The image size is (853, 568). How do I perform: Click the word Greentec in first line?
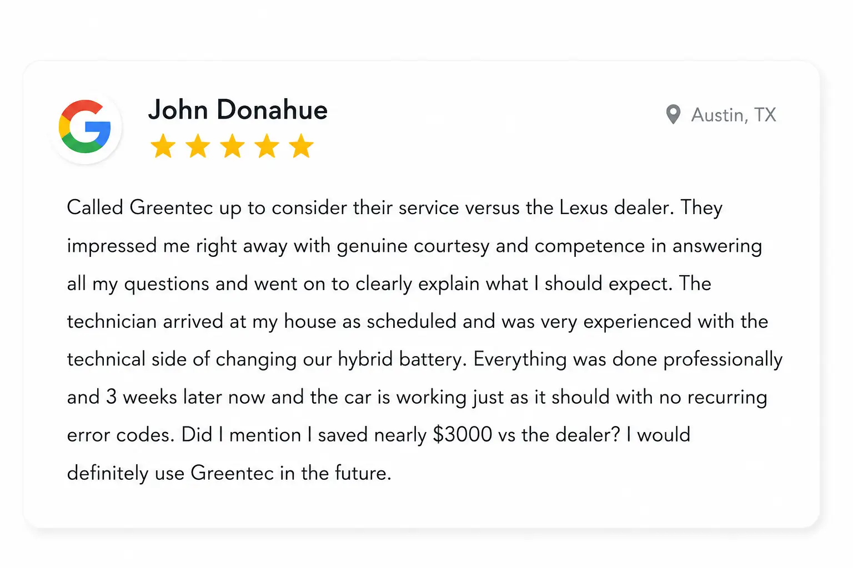(x=171, y=207)
